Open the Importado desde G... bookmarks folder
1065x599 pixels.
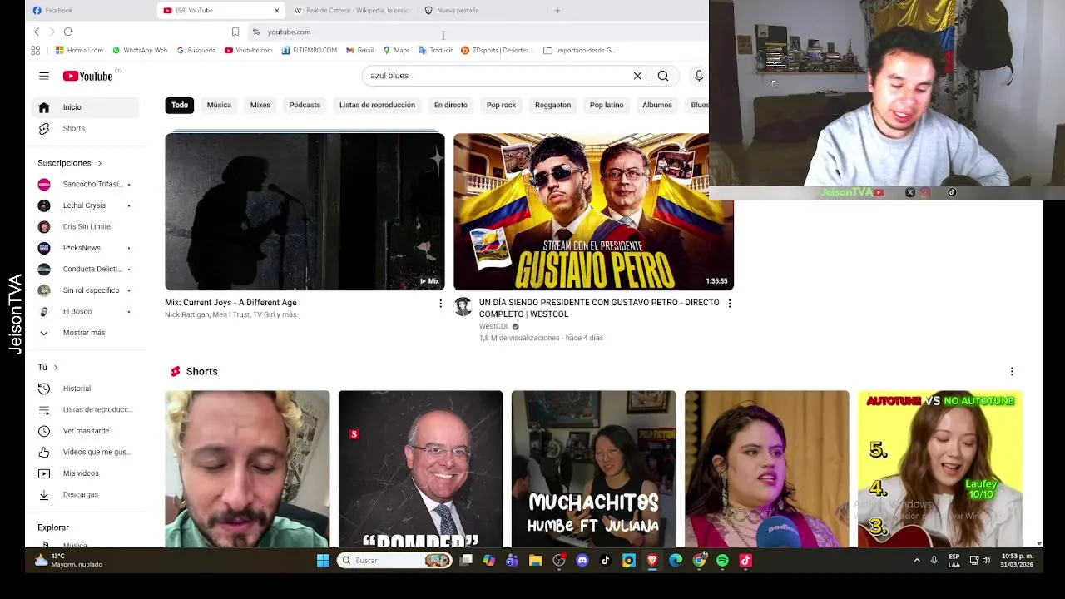[x=579, y=50]
